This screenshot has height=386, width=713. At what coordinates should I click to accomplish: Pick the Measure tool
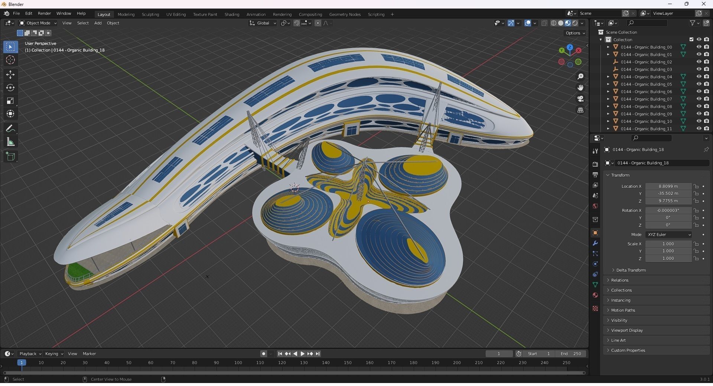(x=10, y=141)
